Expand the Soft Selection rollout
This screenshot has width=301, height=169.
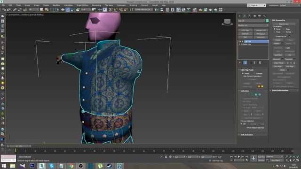246,135
